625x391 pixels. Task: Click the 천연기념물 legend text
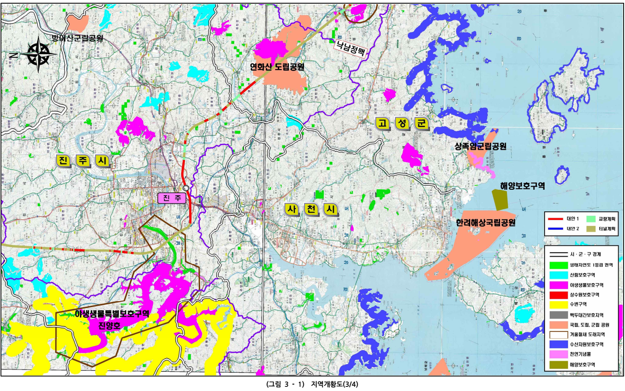[x=581, y=355]
